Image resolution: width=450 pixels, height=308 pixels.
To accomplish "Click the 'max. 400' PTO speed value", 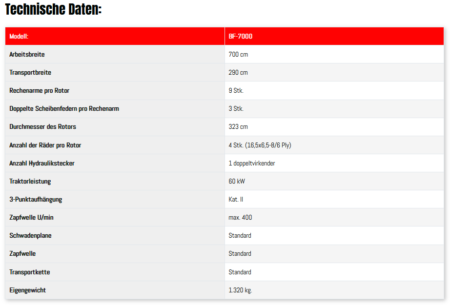I will [240, 217].
